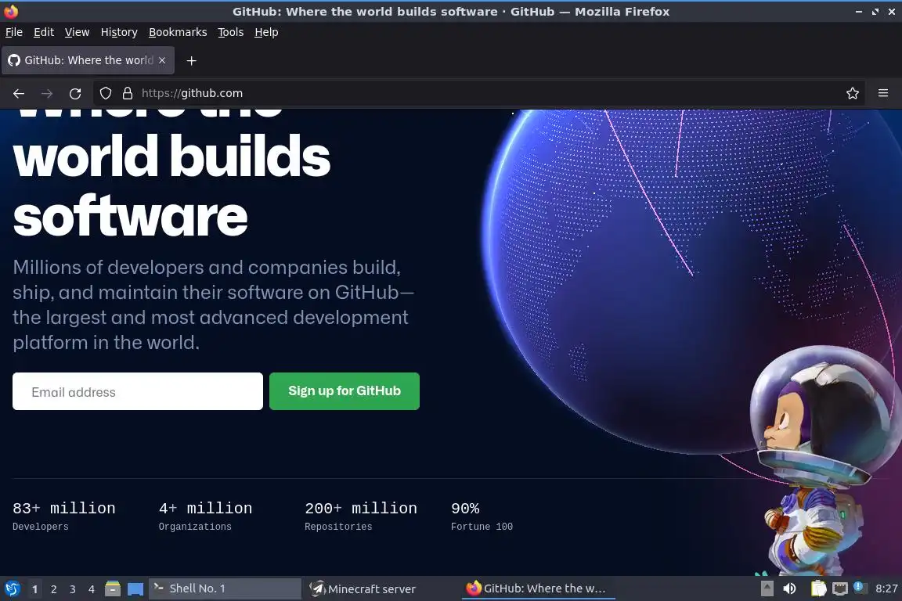
Task: Reload the GitHub page
Action: (x=75, y=93)
